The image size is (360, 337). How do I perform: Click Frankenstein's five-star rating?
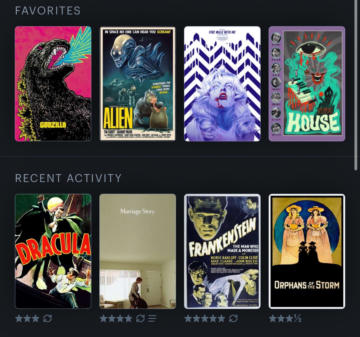pos(205,319)
